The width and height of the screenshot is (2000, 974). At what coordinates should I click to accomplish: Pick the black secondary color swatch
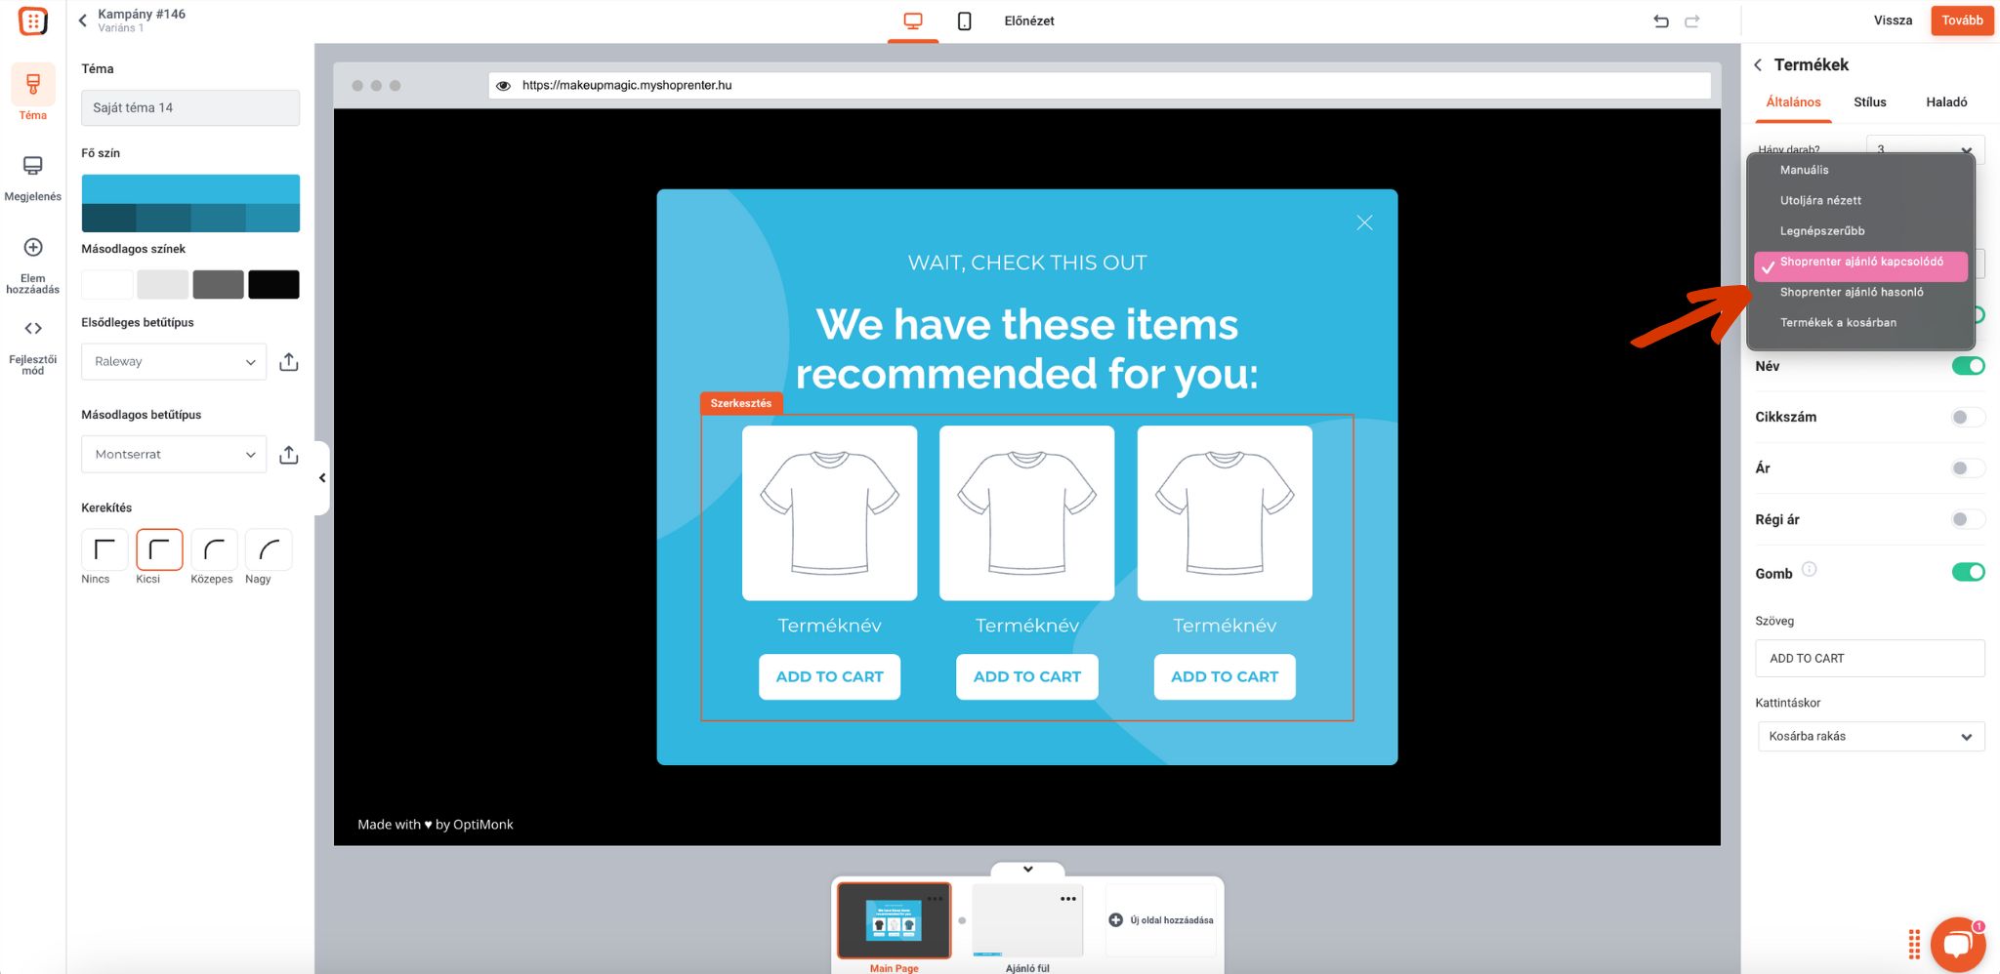tap(273, 285)
